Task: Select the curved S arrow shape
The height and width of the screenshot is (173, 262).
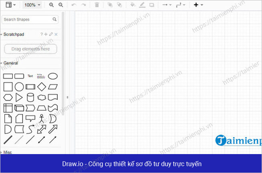Action: point(30,129)
